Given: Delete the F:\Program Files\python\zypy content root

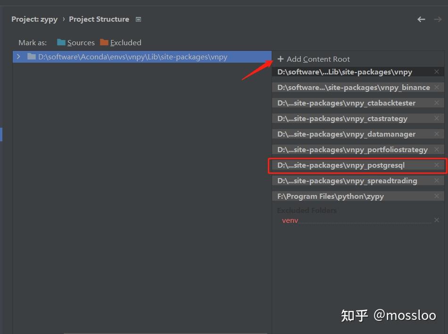Looking at the screenshot, I should (x=436, y=196).
